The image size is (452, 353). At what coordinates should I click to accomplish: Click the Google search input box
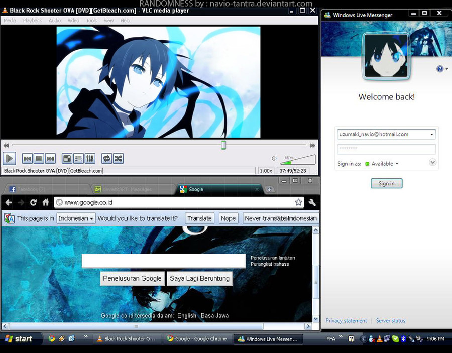[164, 261]
